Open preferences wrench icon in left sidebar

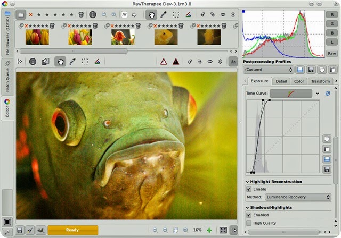pos(7,232)
